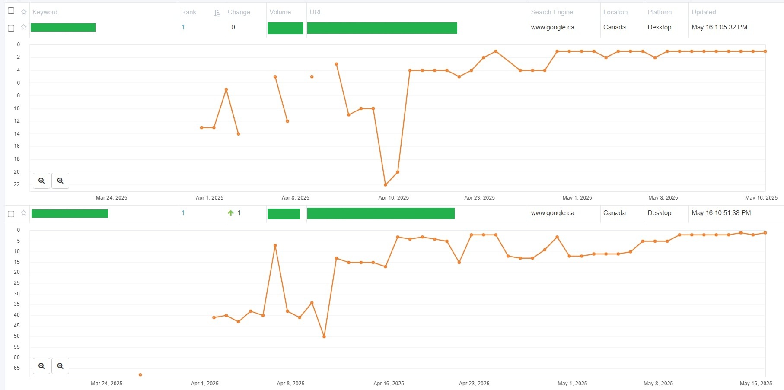Check the first keyword row checkbox
784x390 pixels.
[x=11, y=28]
